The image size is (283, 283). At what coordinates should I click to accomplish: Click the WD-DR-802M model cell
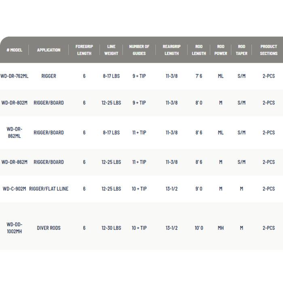coord(15,103)
